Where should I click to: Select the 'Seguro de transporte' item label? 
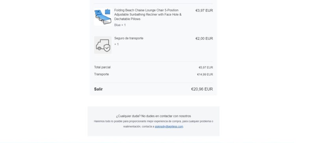pyautogui.click(x=129, y=38)
